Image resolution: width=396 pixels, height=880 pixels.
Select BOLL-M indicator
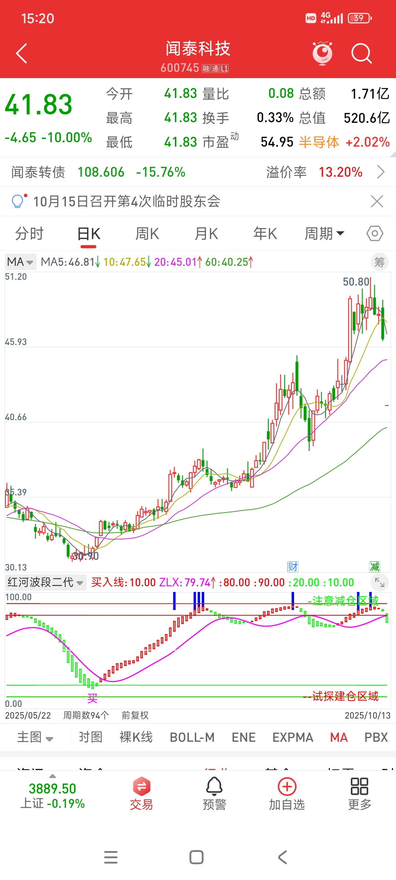(x=192, y=737)
